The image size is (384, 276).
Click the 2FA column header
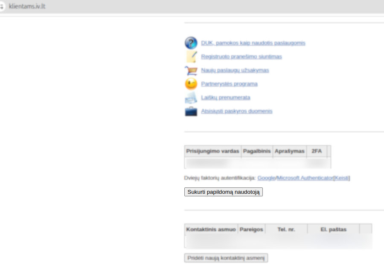coord(317,151)
